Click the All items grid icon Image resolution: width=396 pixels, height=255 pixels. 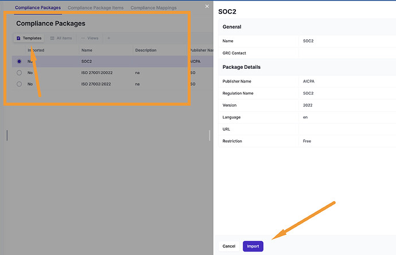pyautogui.click(x=52, y=38)
